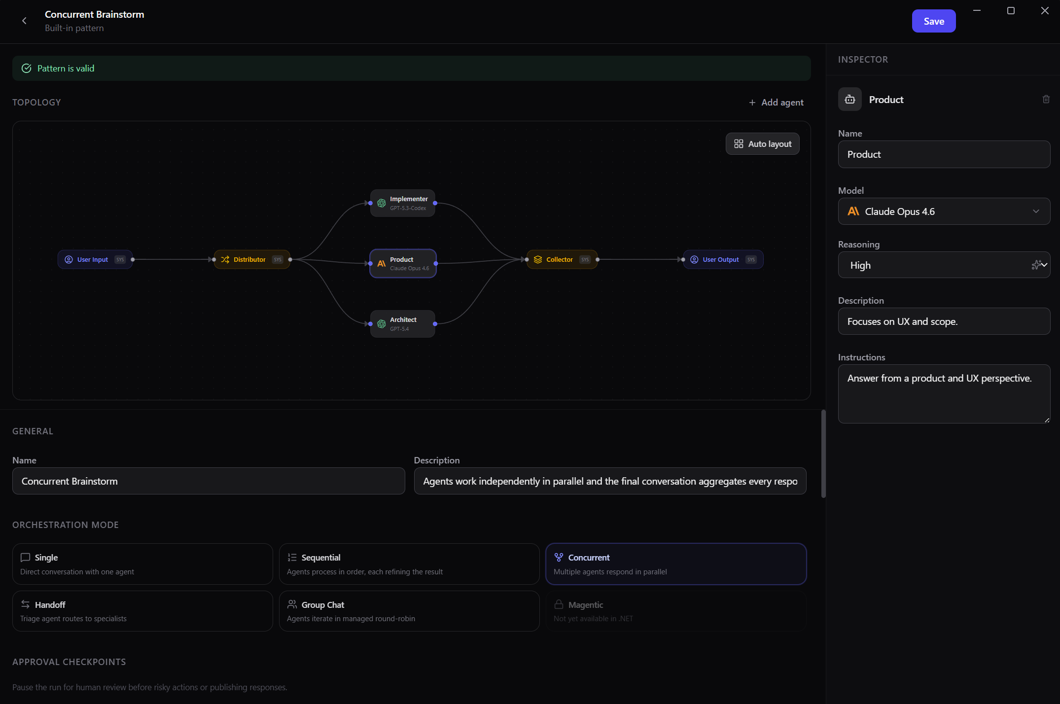Image resolution: width=1060 pixels, height=704 pixels.
Task: Add a new agent with Add agent
Action: pos(776,102)
